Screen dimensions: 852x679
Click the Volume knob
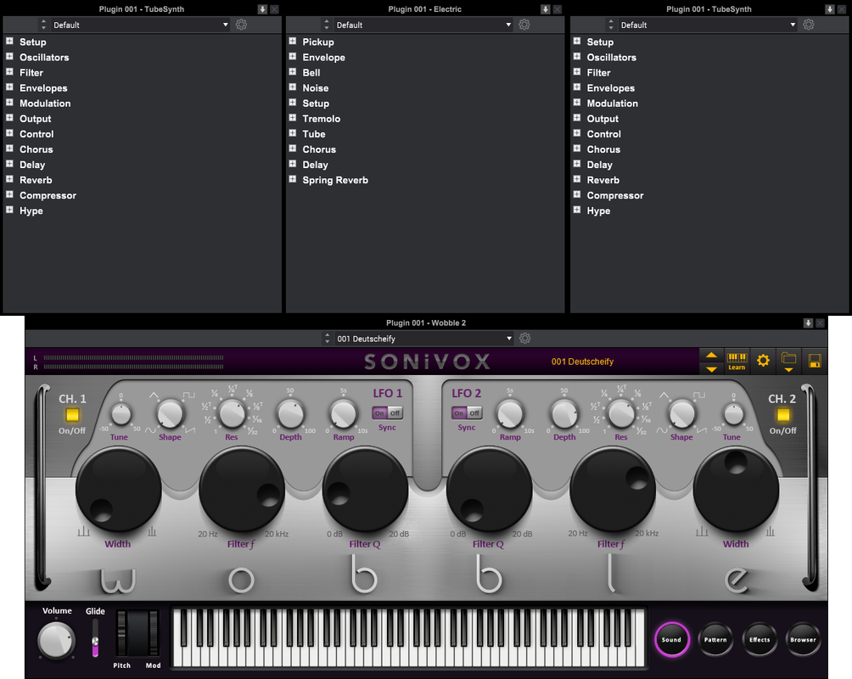[56, 641]
